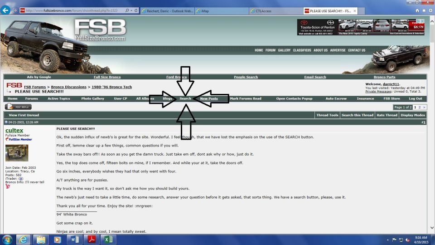Switch to the CTLAccess browser tab

pyautogui.click(x=276, y=11)
